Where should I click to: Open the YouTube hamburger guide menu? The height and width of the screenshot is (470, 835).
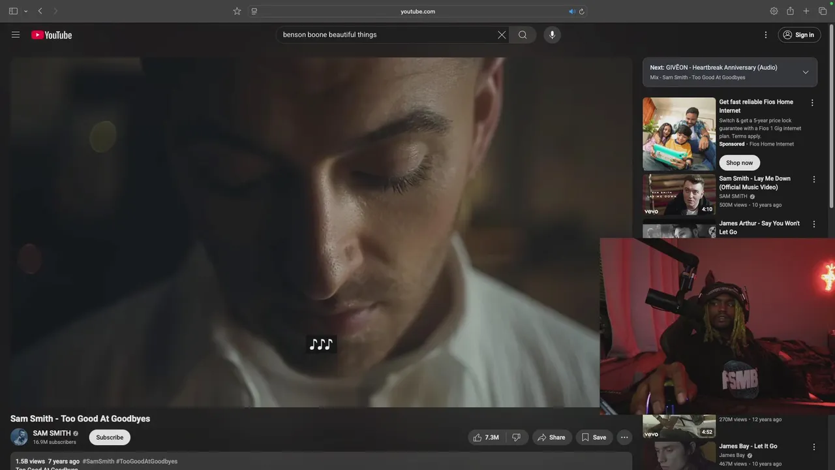click(16, 35)
